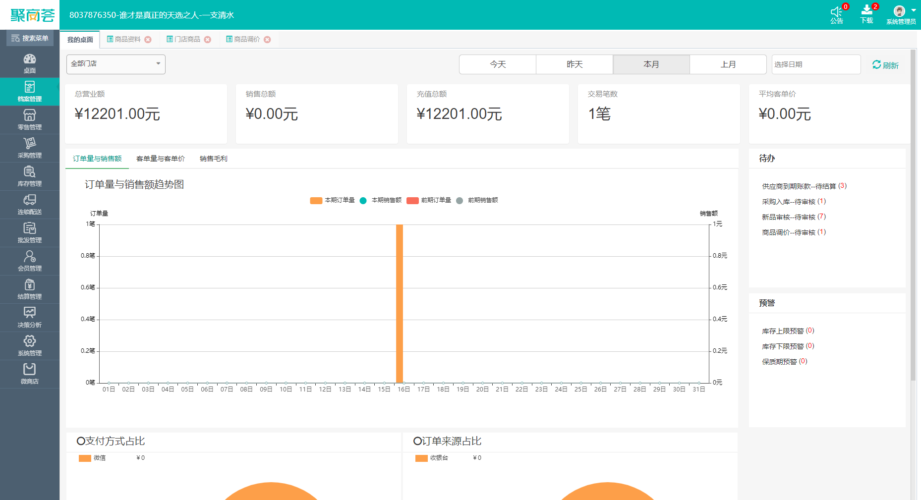Click the 订单来源占比 section heading
This screenshot has height=500, width=921.
[447, 441]
